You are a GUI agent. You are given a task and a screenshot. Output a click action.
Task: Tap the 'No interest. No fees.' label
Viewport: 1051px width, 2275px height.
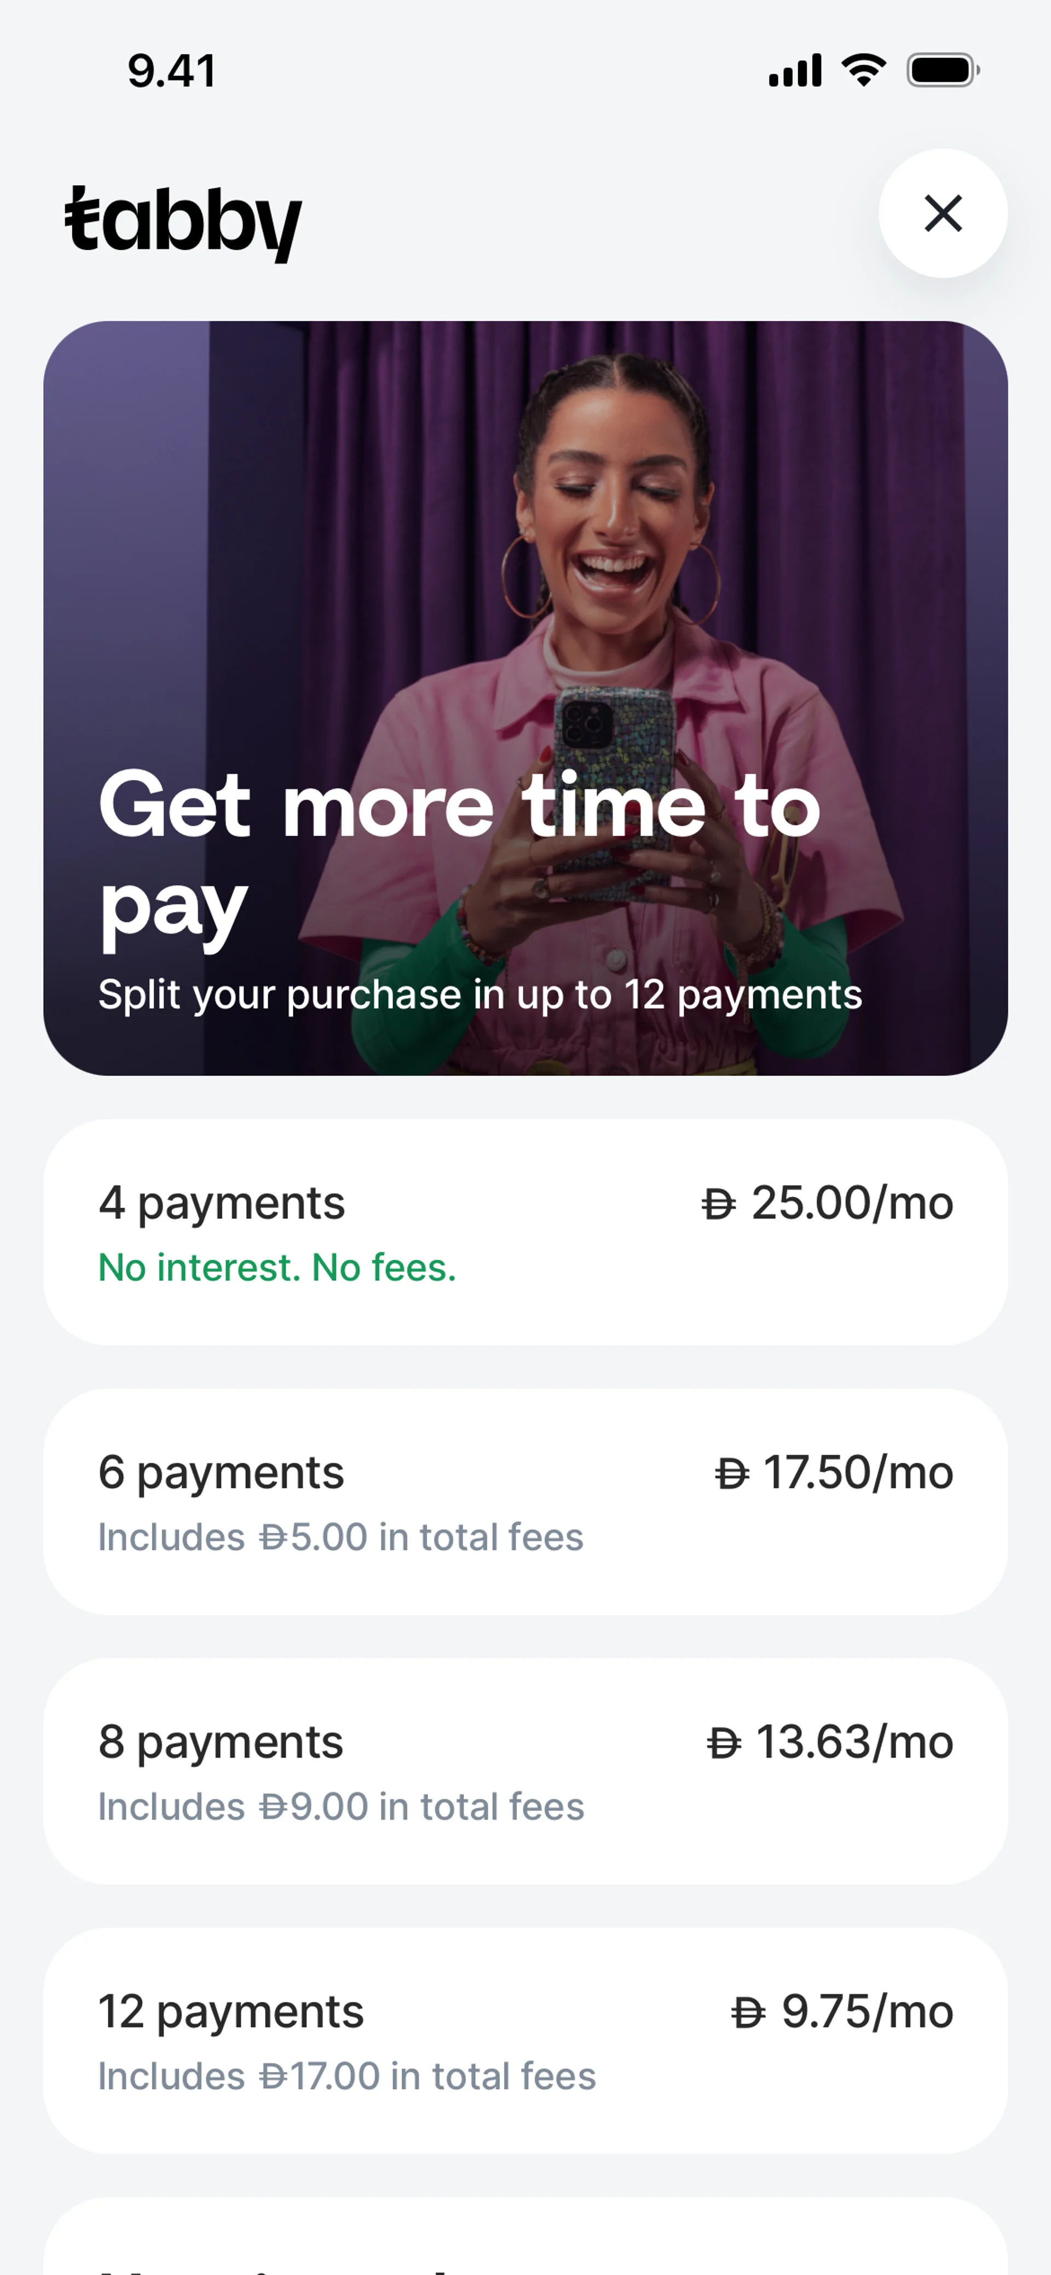tap(278, 1268)
